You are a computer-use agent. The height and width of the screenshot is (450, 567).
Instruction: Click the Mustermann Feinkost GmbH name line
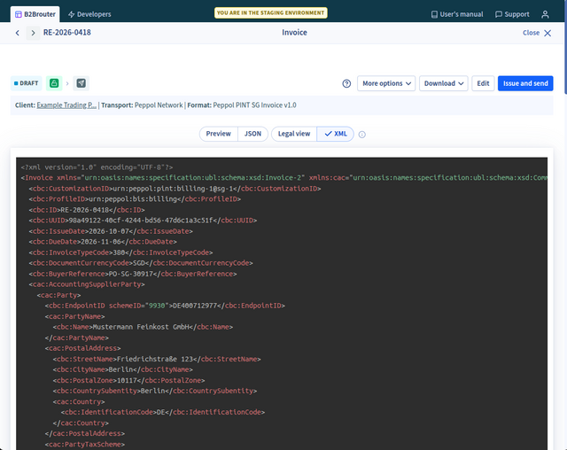[143, 327]
